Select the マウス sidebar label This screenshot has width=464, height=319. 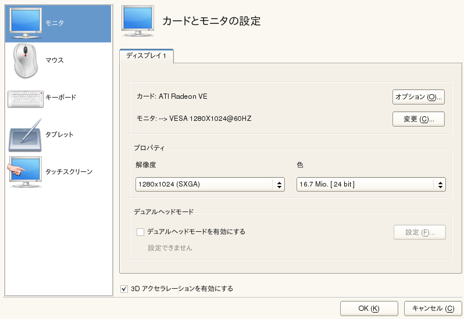[55, 60]
